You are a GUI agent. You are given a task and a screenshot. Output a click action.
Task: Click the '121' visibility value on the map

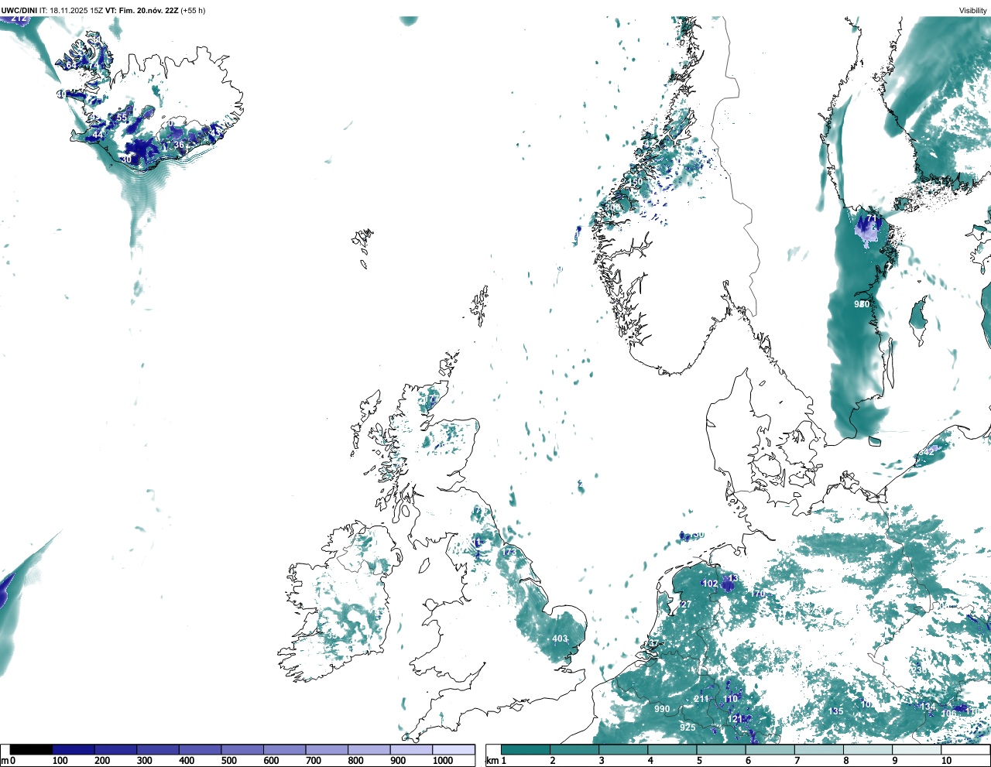735,719
